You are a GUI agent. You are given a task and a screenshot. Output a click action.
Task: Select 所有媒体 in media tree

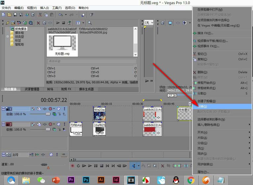point(21,29)
